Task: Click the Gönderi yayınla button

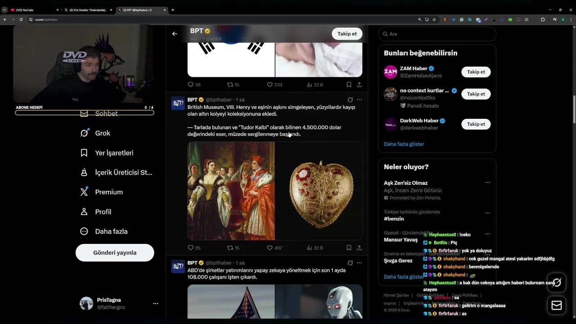Action: (x=115, y=252)
